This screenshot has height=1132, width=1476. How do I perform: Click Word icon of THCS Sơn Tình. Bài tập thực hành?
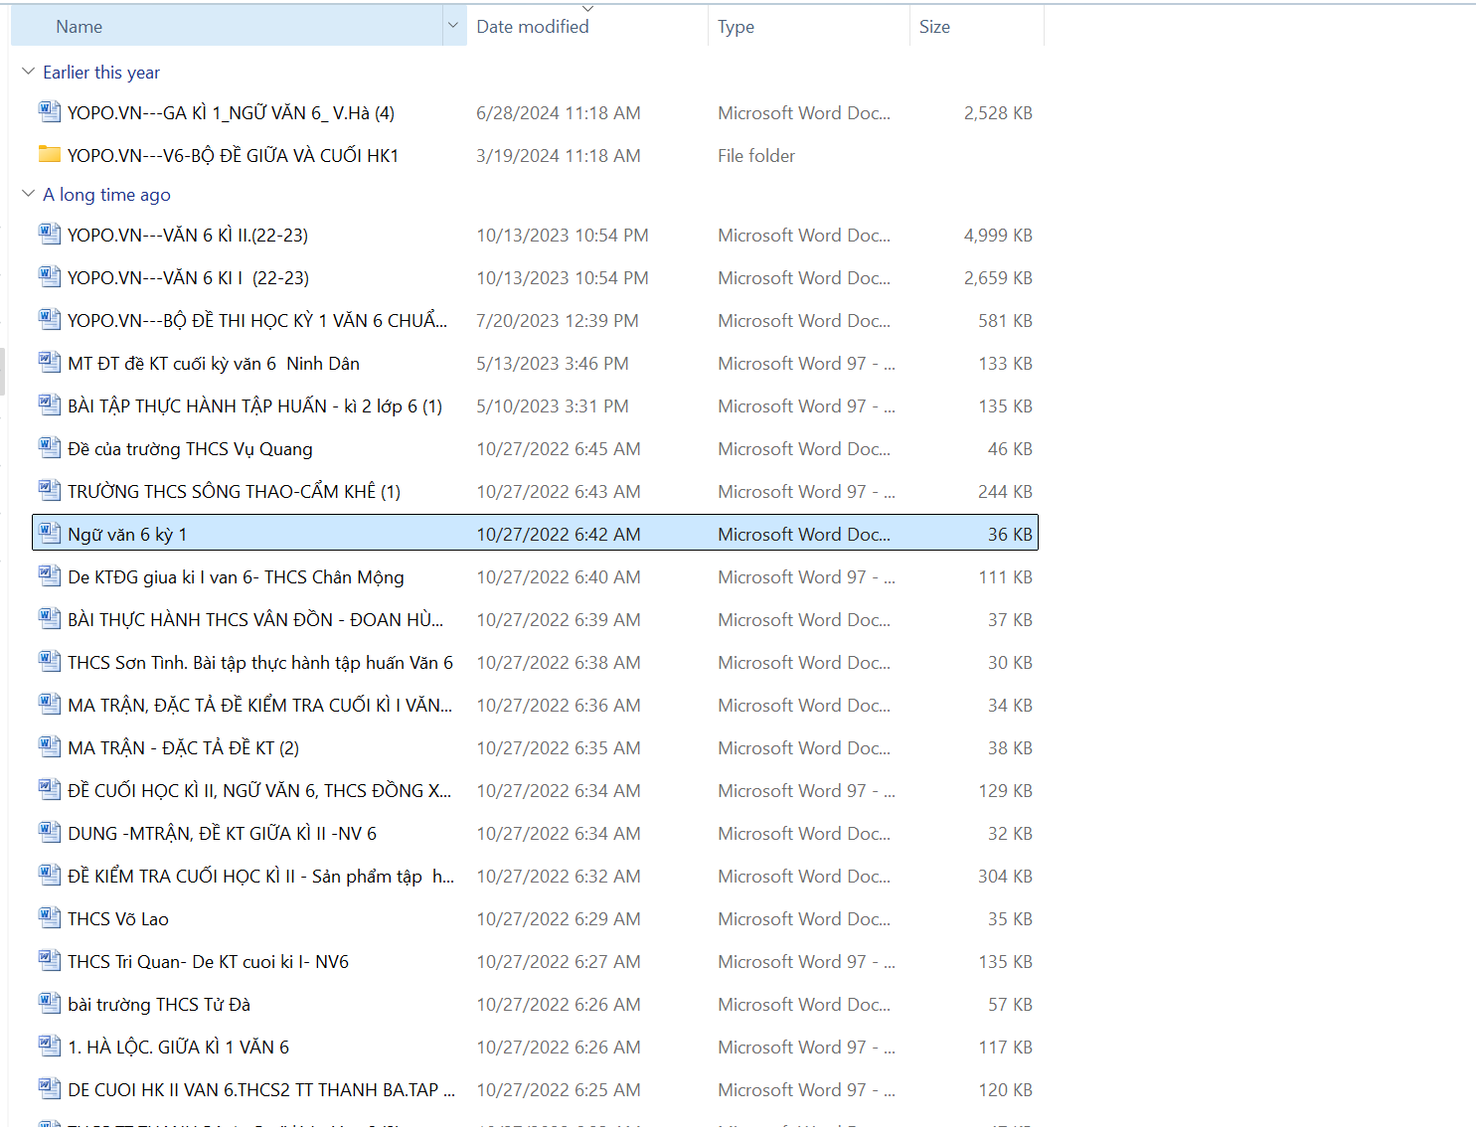[x=50, y=661]
